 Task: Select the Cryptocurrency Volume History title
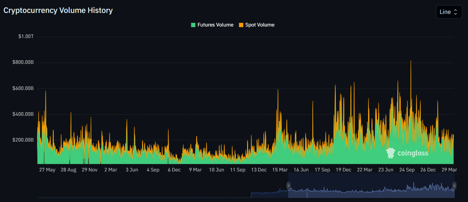[x=58, y=10]
